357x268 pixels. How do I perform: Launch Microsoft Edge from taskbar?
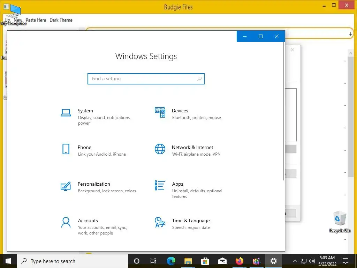pos(171,261)
